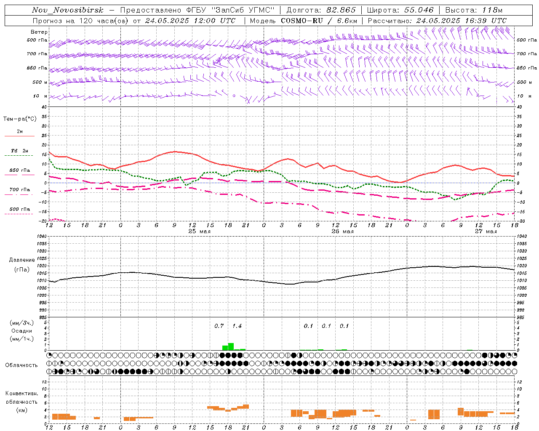Click the legend line under the '2м' label
539x431 pixels.
pos(19,136)
